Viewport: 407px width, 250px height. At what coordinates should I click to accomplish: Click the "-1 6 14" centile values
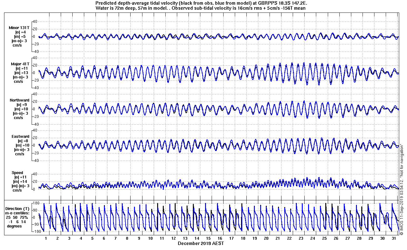pos(18,222)
